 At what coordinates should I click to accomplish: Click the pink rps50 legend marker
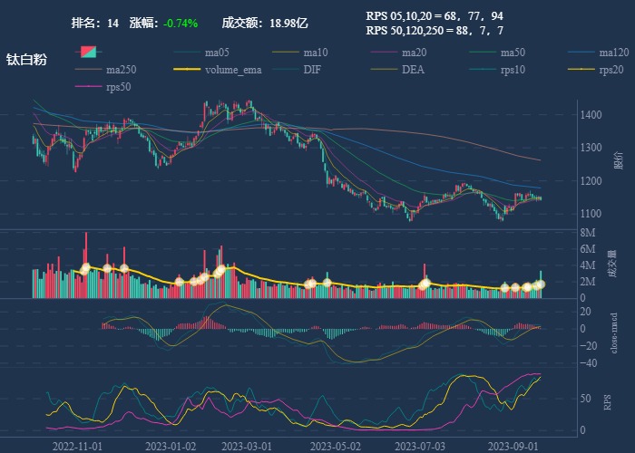(x=88, y=87)
